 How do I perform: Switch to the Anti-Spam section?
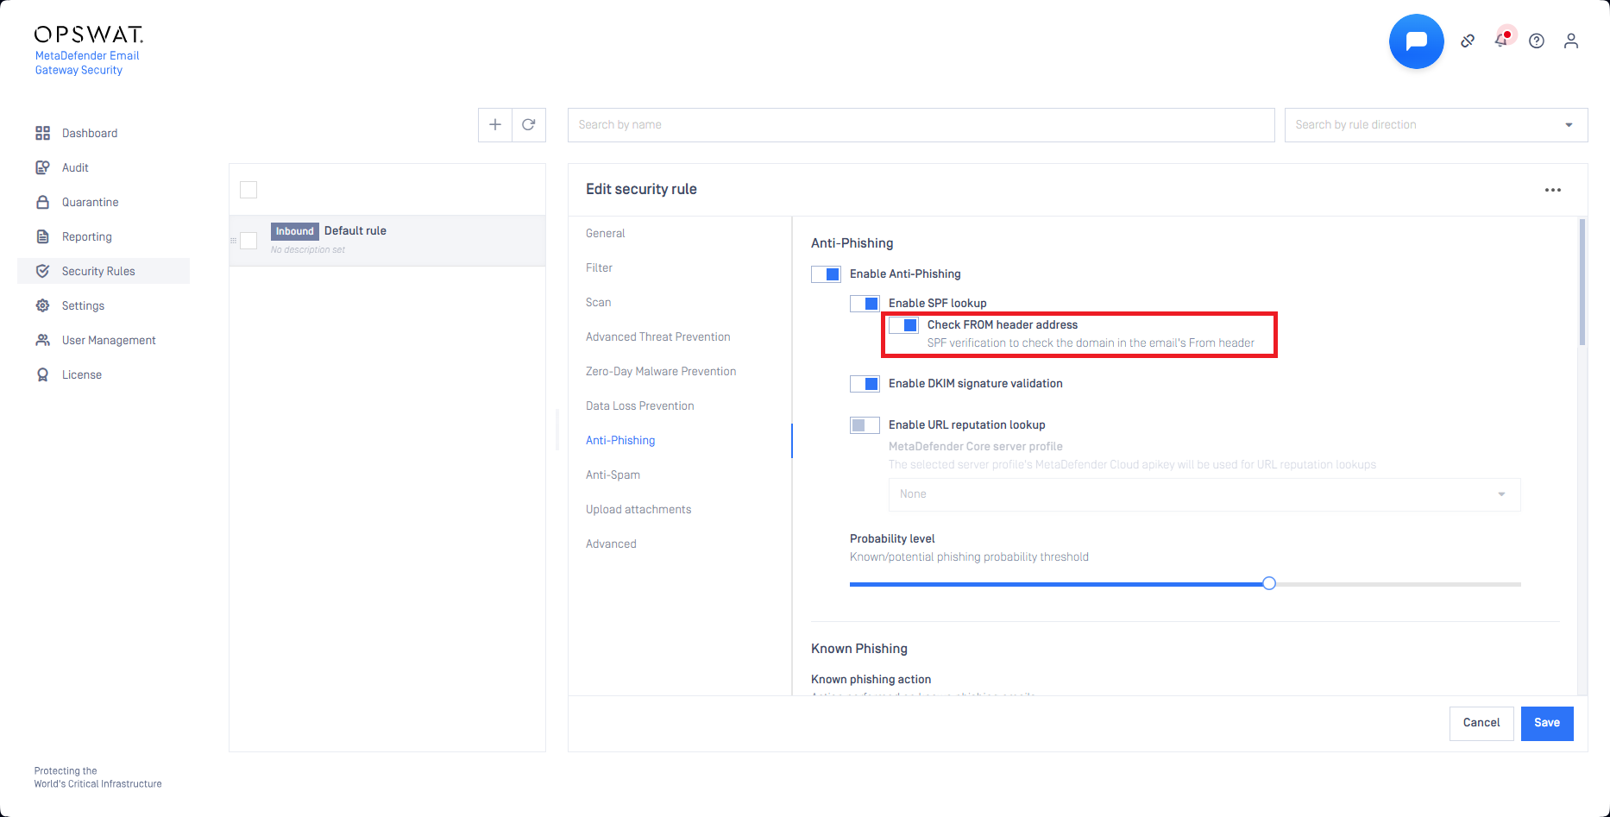coord(613,474)
